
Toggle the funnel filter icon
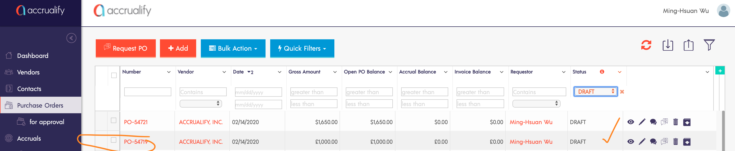tap(709, 45)
